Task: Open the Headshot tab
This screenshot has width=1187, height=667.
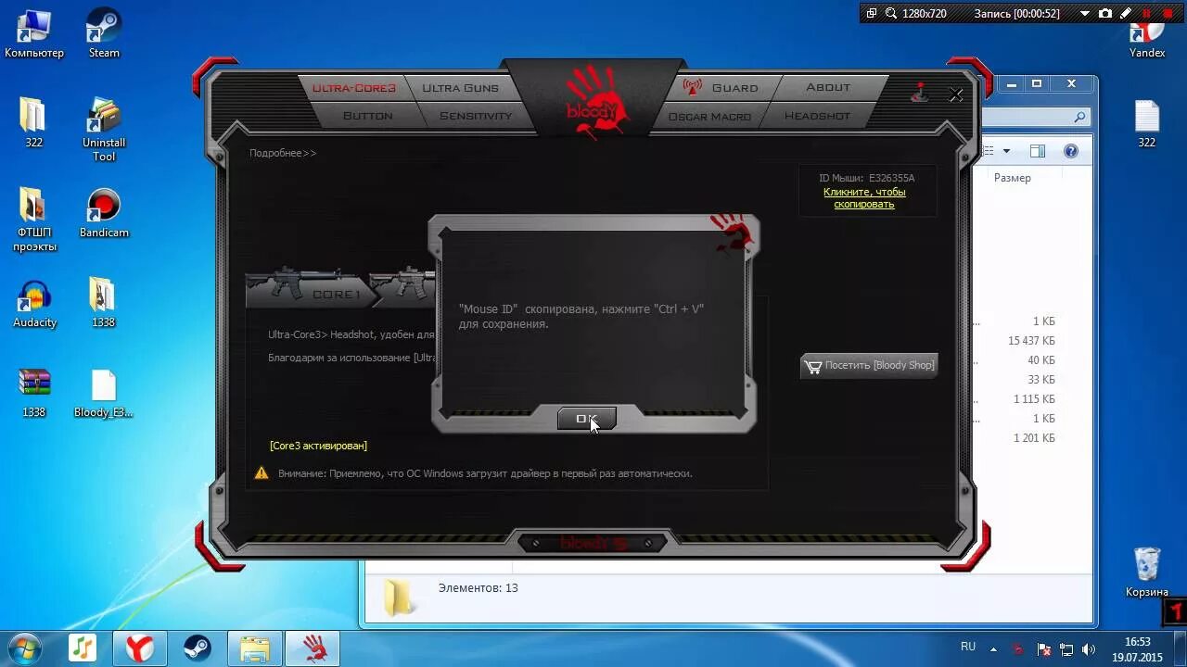Action: [817, 116]
